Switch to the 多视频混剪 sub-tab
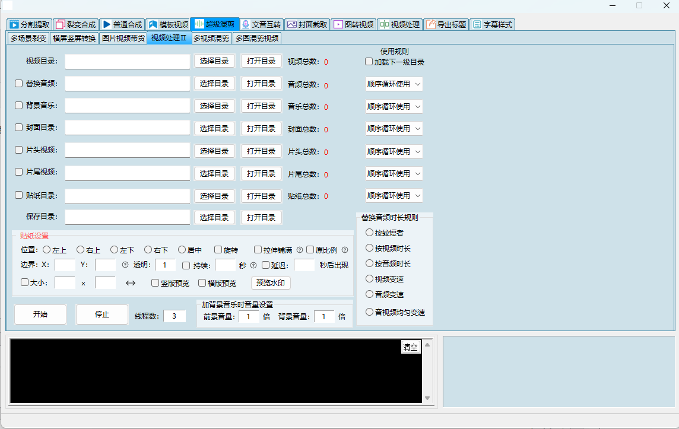This screenshot has width=679, height=429. tap(211, 38)
